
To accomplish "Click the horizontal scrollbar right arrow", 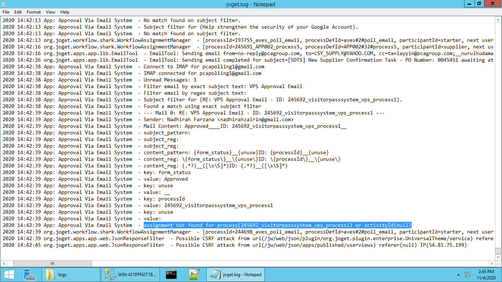I will (x=492, y=263).
